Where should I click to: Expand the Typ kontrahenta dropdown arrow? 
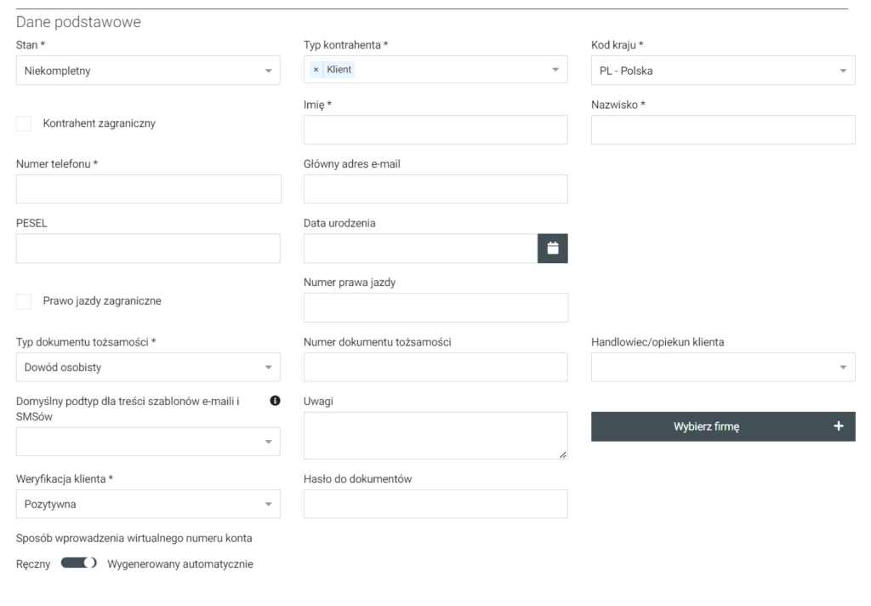pyautogui.click(x=555, y=70)
